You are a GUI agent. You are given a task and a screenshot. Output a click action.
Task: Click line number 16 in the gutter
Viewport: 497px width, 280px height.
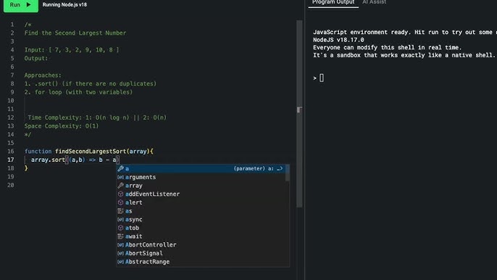coord(11,152)
